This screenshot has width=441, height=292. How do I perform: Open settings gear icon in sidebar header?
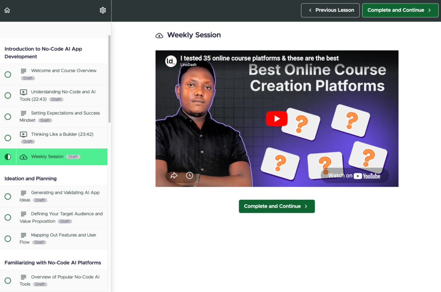[102, 10]
